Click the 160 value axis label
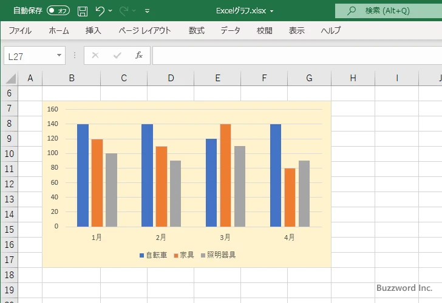The height and width of the screenshot is (303, 442). pyautogui.click(x=53, y=109)
